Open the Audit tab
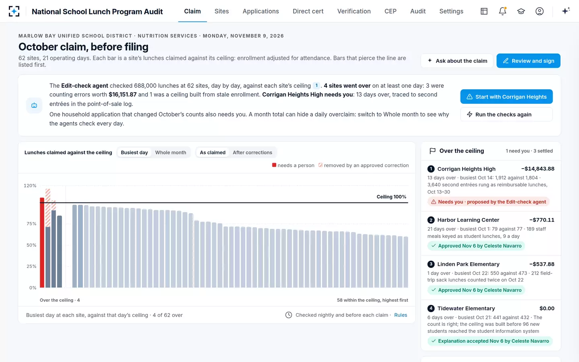579x362 pixels. point(418,11)
